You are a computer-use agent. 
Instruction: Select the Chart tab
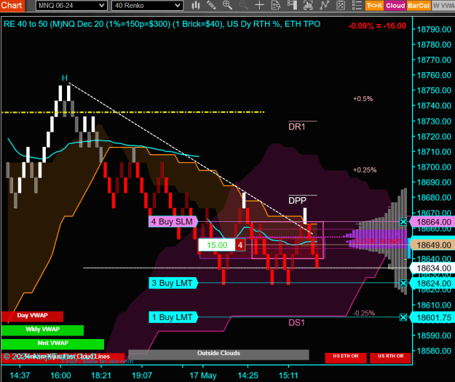(x=12, y=5)
